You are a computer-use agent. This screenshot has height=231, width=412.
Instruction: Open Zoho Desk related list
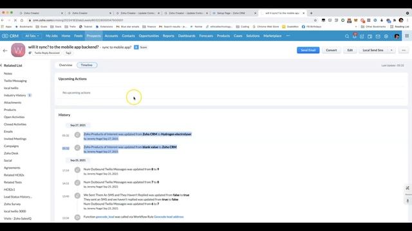tap(11, 153)
